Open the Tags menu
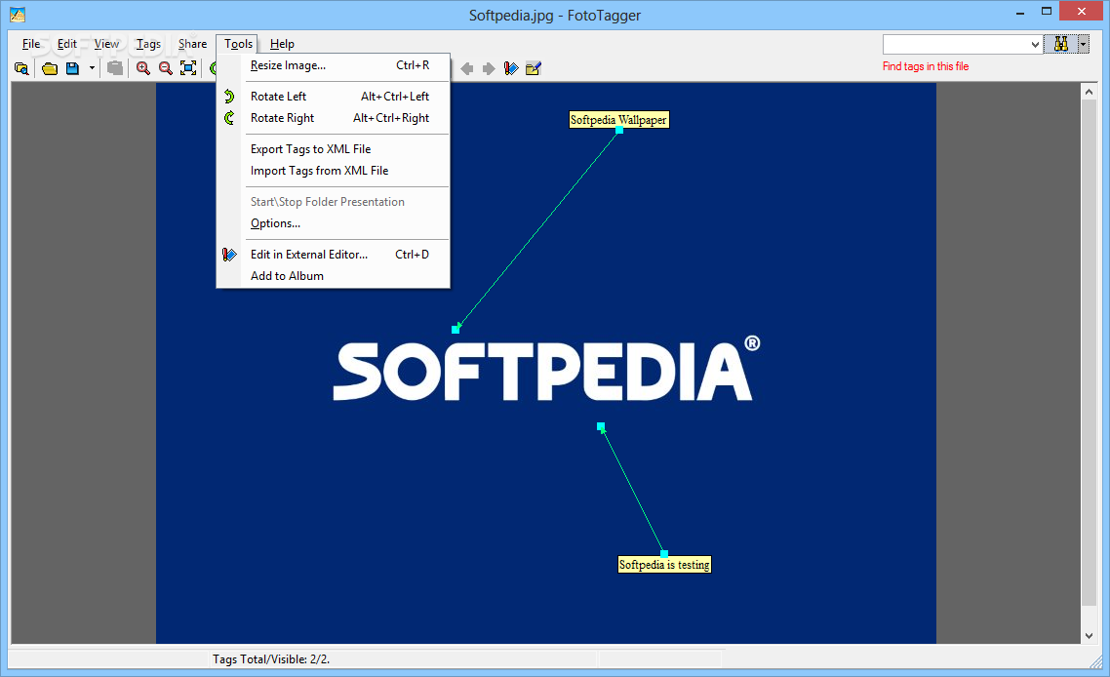Viewport: 1110px width, 677px height. [148, 44]
